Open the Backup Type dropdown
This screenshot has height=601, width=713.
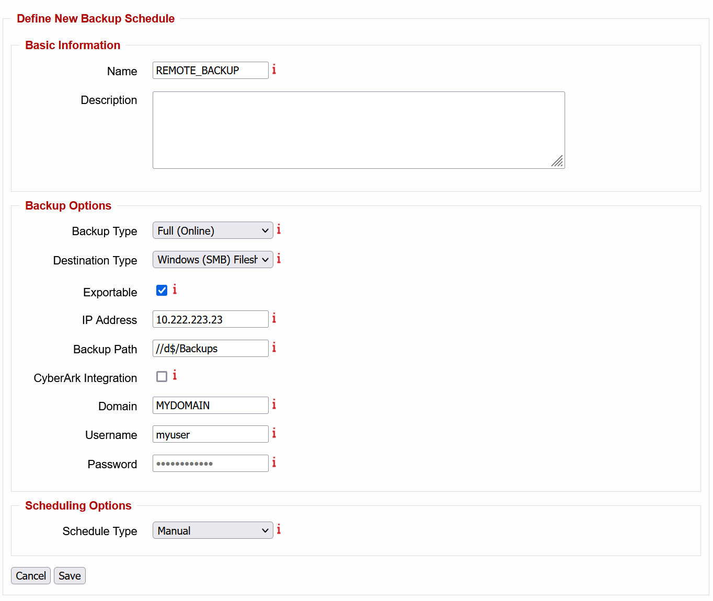pyautogui.click(x=212, y=230)
